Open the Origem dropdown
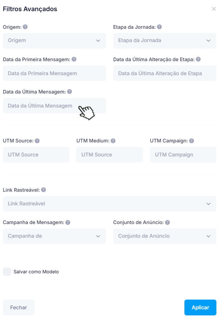Image resolution: width=220 pixels, height=319 pixels. tap(54, 41)
